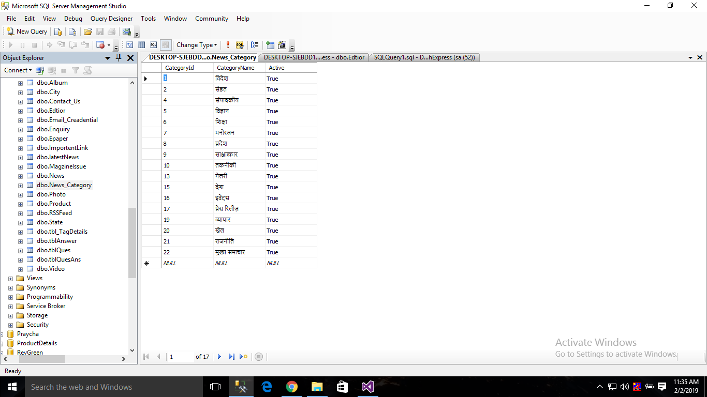
Task: Expand the dbo.Video table node
Action: coord(20,269)
